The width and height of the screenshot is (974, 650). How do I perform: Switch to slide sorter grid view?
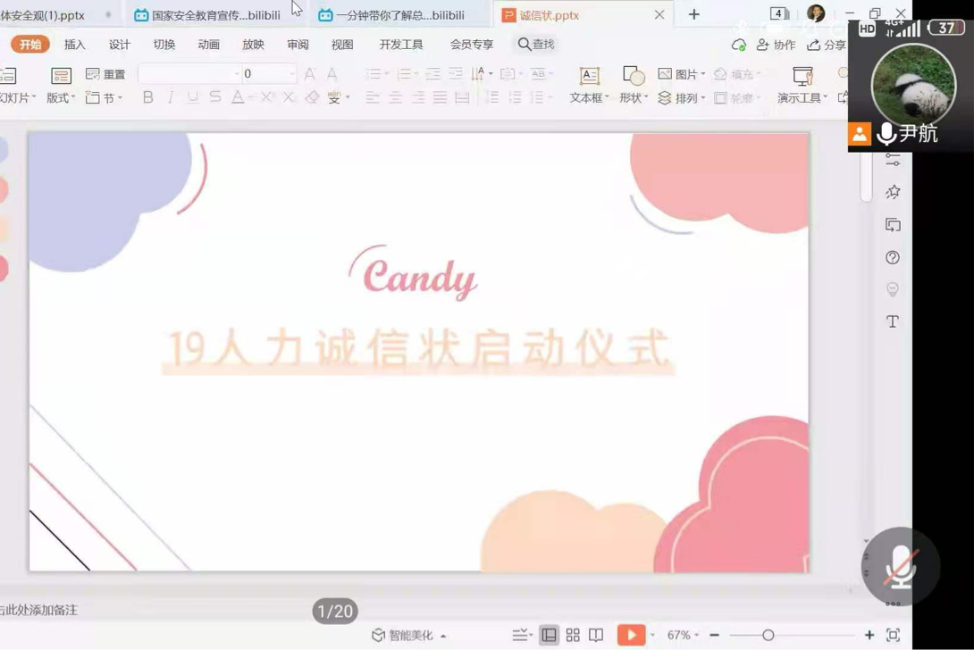[573, 635]
